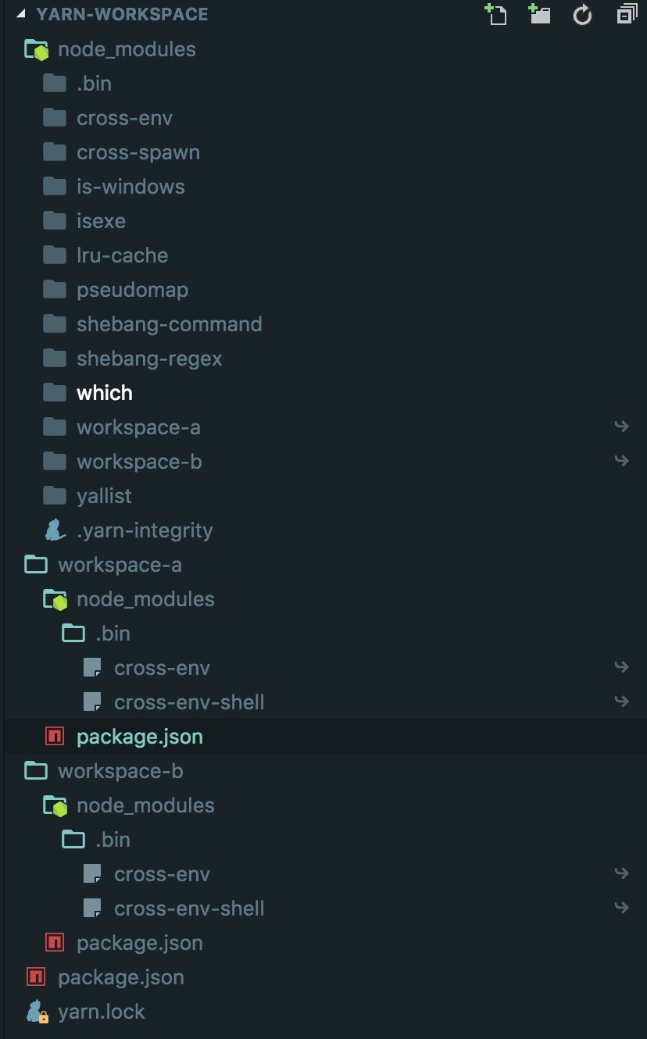Open package.json inside workspace-a

(x=139, y=737)
